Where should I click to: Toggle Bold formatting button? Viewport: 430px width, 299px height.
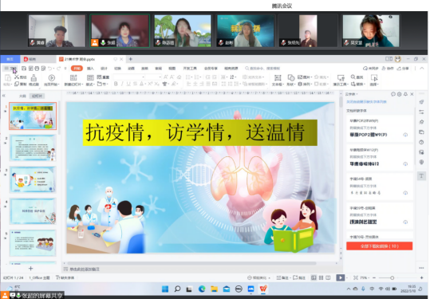click(116, 84)
